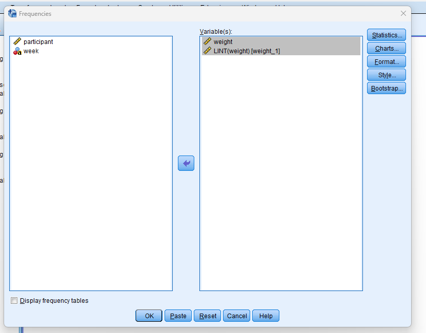Screen dimensions: 426x333
Task: Open the Charts... settings
Action: [386, 49]
